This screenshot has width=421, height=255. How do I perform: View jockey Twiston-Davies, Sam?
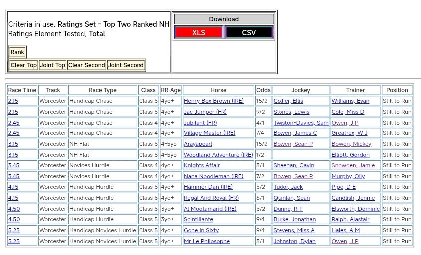pos(300,123)
